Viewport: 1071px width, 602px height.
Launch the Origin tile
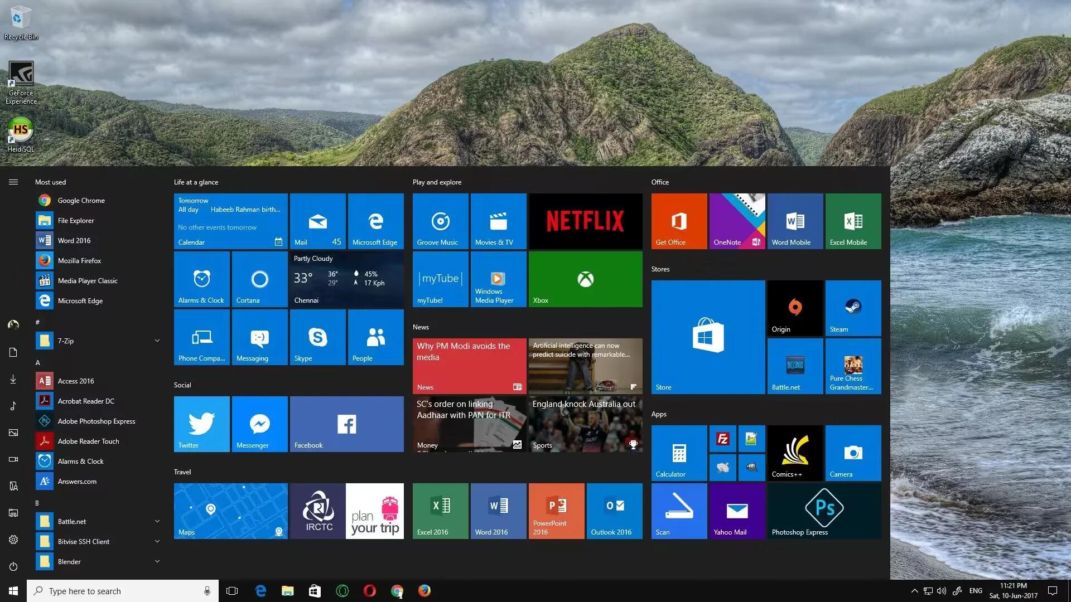coord(795,308)
